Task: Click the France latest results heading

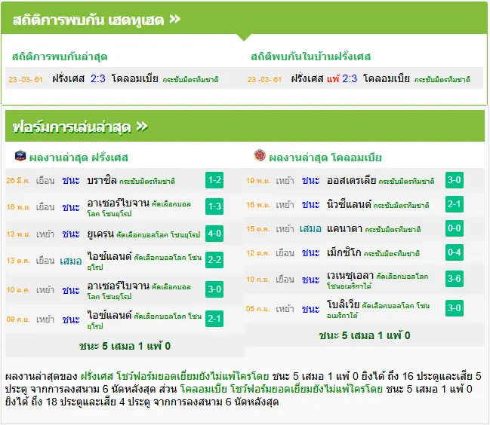Action: pyautogui.click(x=79, y=157)
